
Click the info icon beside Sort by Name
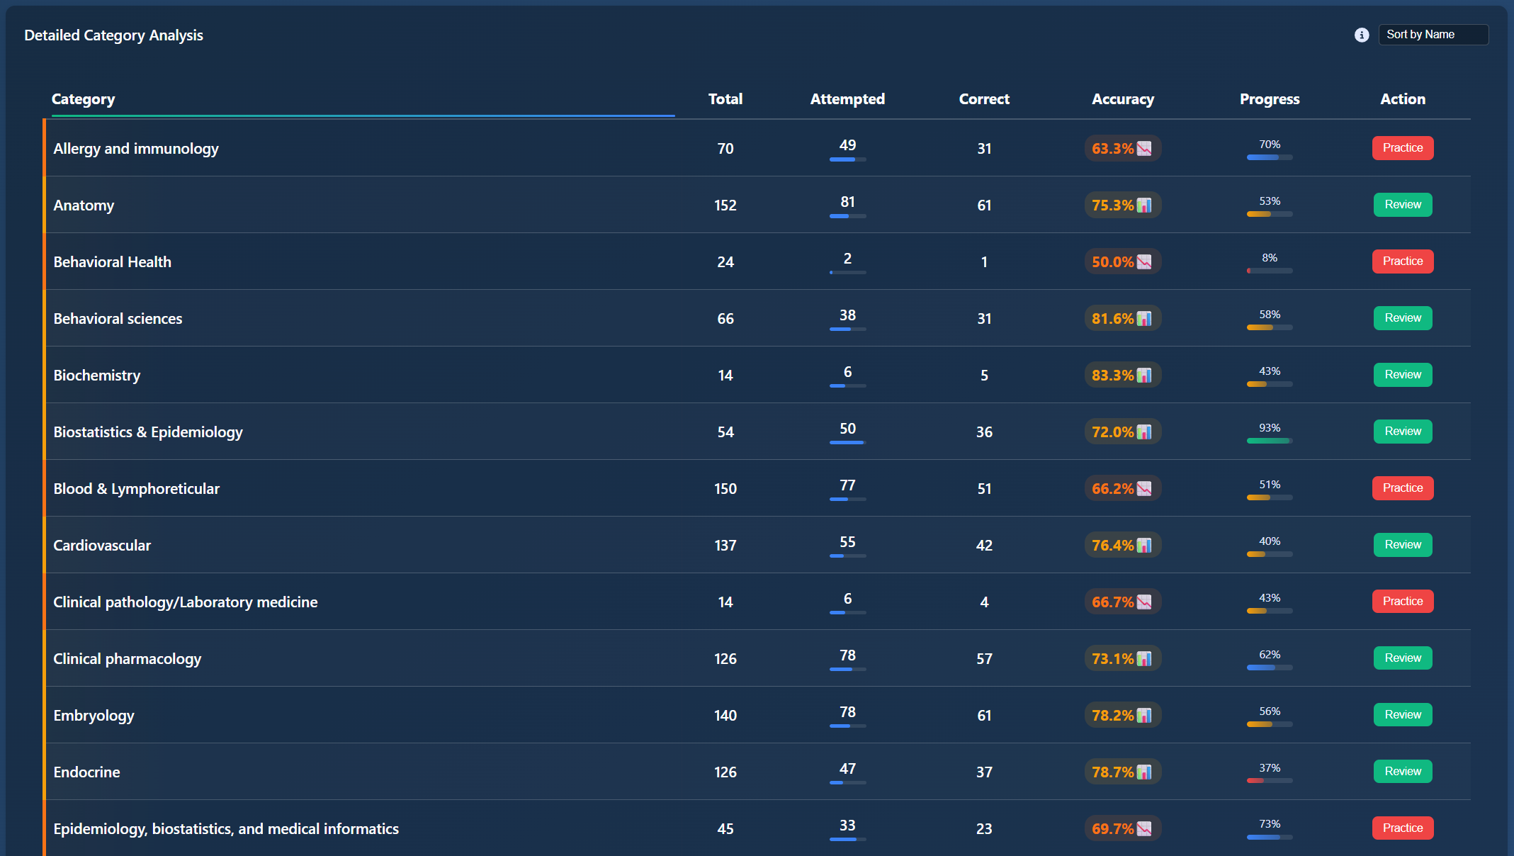pos(1361,35)
